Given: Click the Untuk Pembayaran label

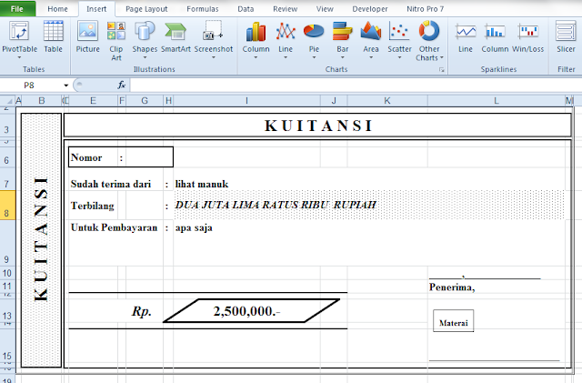Looking at the screenshot, I should [115, 227].
